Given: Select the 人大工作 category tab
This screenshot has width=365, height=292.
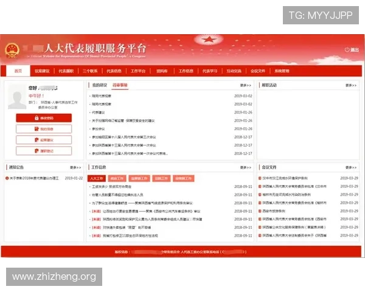Looking at the screenshot, I should click(97, 178).
